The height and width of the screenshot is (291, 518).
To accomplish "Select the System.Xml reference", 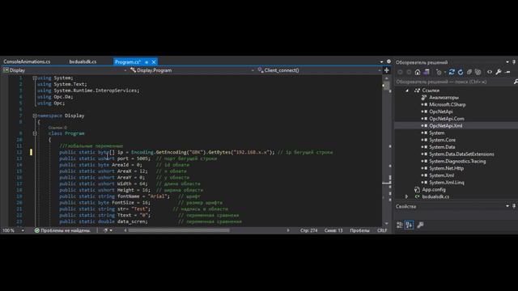I will (441, 175).
